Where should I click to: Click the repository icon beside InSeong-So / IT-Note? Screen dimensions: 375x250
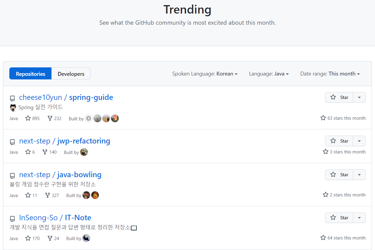click(12, 219)
